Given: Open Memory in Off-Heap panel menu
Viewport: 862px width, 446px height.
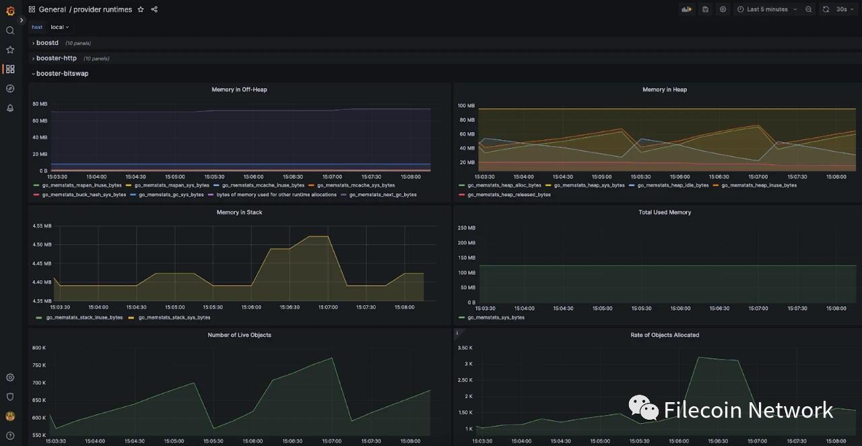Looking at the screenshot, I should [x=239, y=90].
